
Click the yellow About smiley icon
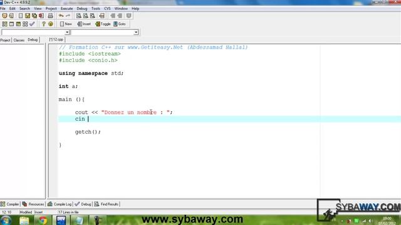[x=51, y=24]
